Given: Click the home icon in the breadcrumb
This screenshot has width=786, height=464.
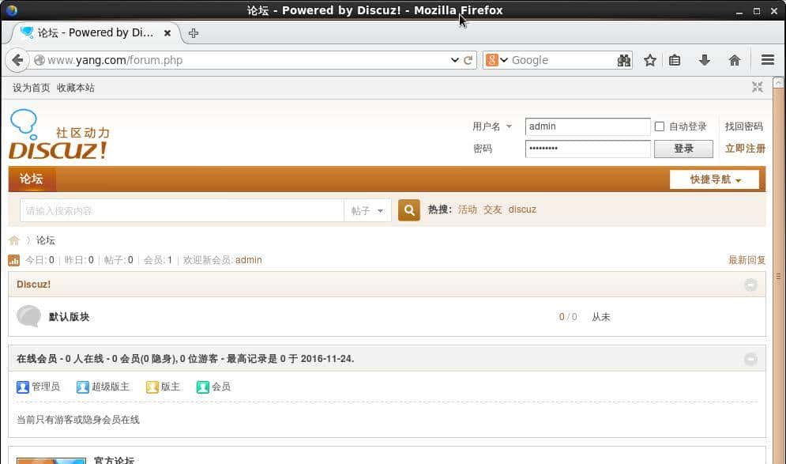Looking at the screenshot, I should coord(14,240).
